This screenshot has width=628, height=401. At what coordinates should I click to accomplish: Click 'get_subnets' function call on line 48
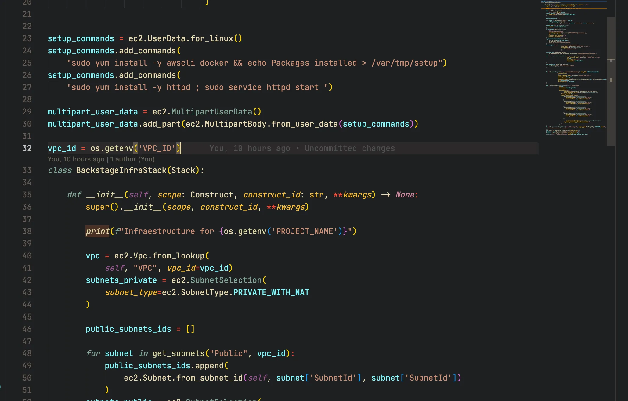pos(178,354)
